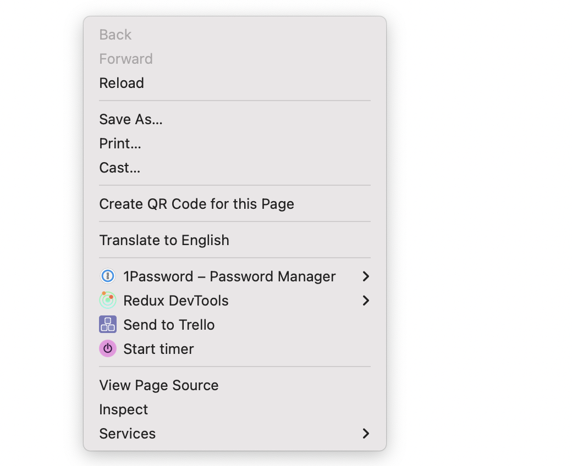
Task: Open the Cast... option
Action: (x=120, y=168)
